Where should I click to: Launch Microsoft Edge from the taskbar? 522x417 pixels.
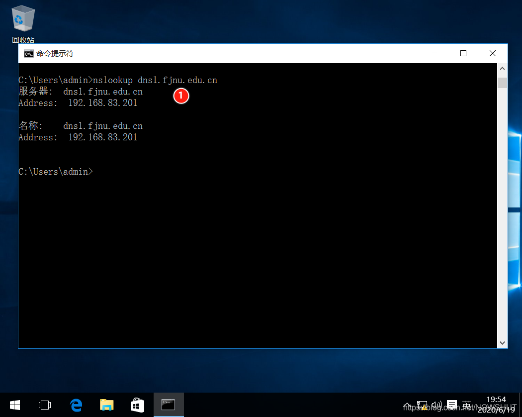[x=76, y=405]
